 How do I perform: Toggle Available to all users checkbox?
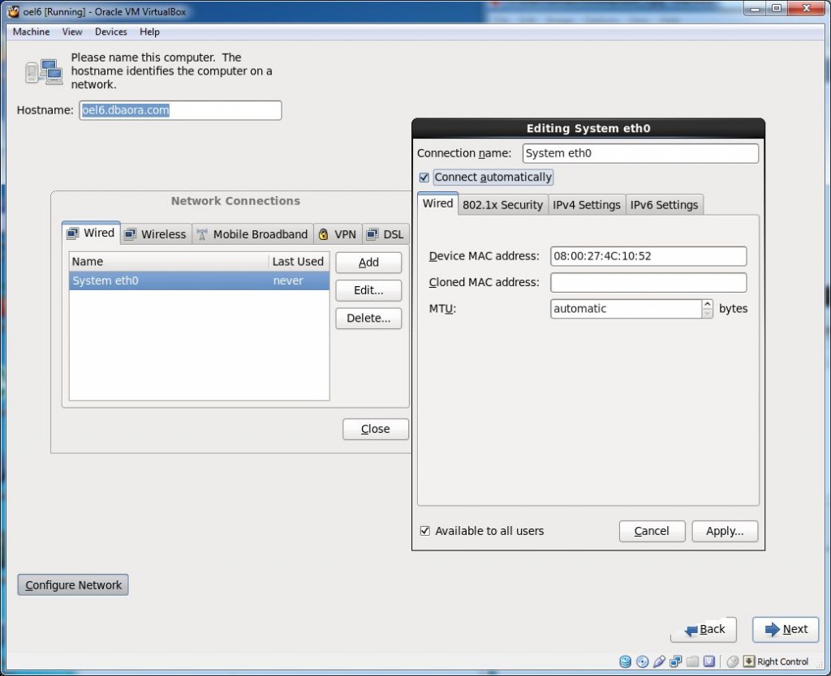click(x=425, y=530)
